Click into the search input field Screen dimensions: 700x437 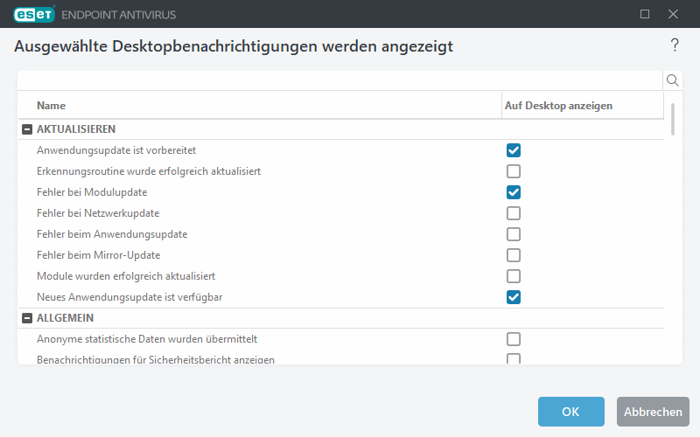[340, 80]
